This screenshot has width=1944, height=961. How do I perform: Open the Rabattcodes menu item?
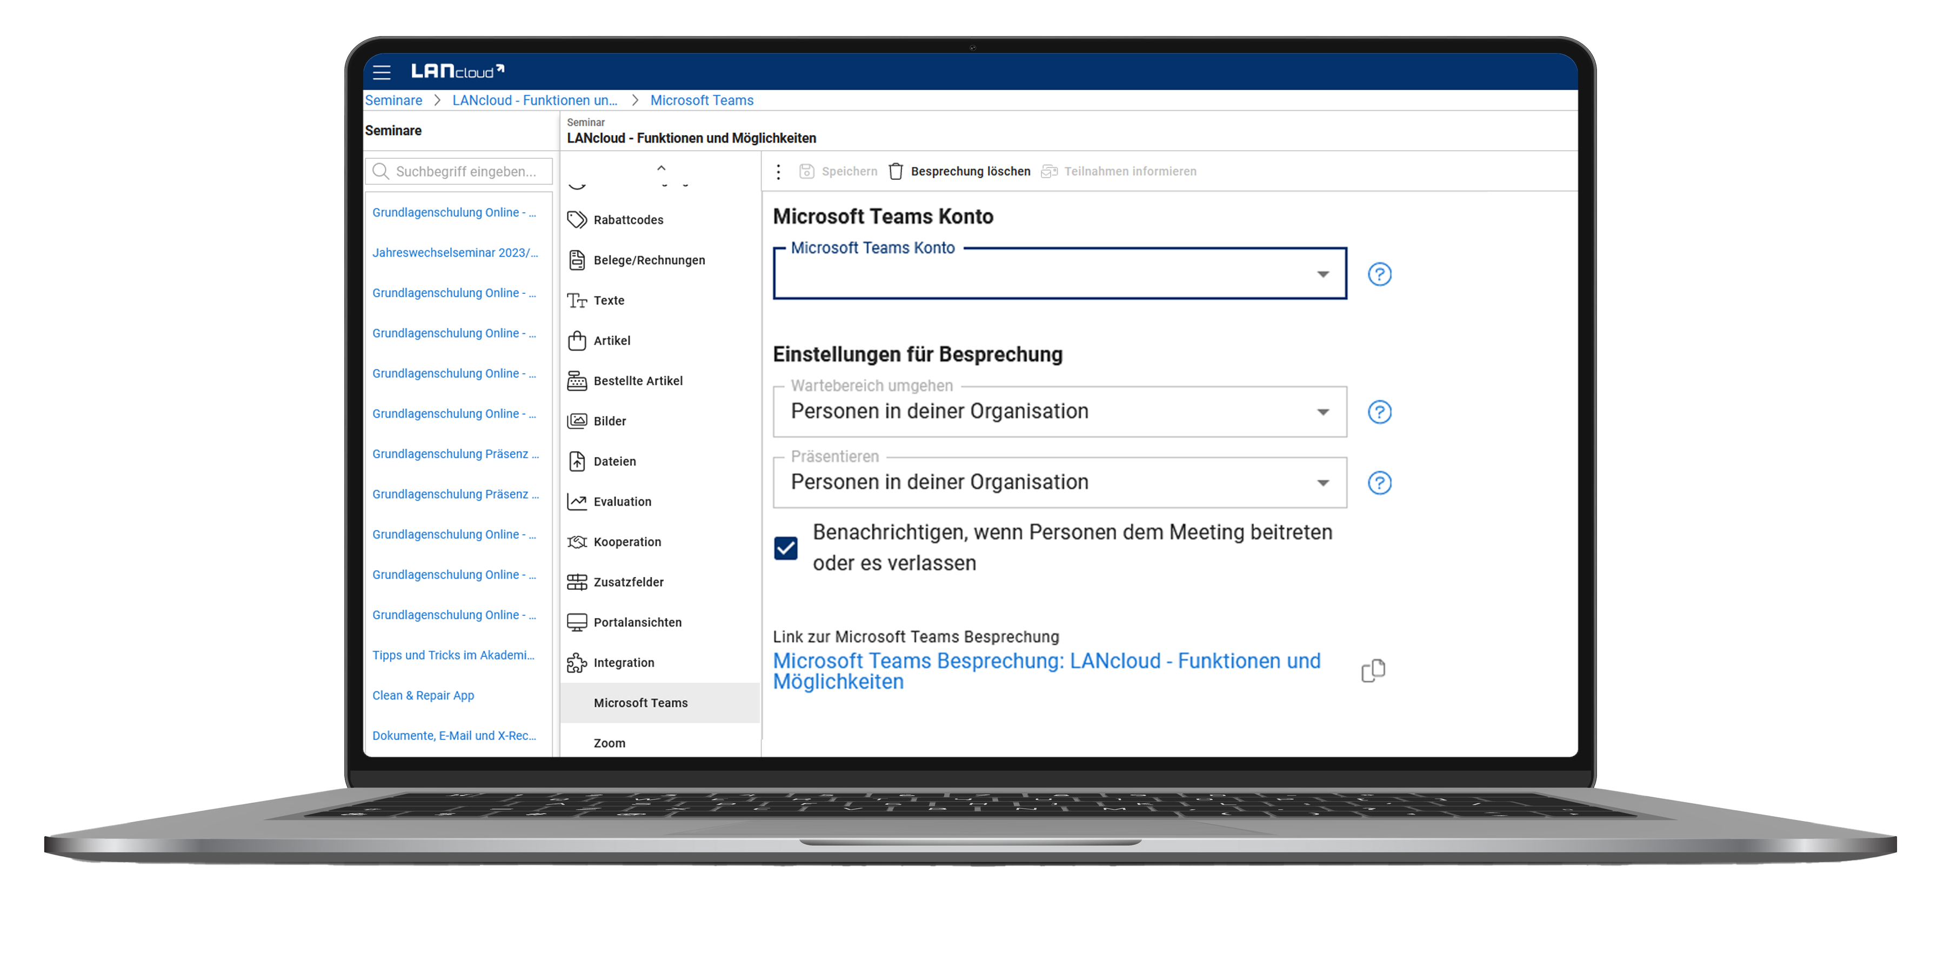(x=660, y=219)
